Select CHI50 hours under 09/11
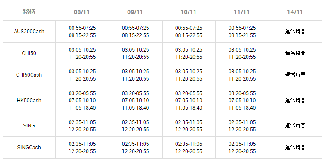331x165 pixels. pos(136,53)
